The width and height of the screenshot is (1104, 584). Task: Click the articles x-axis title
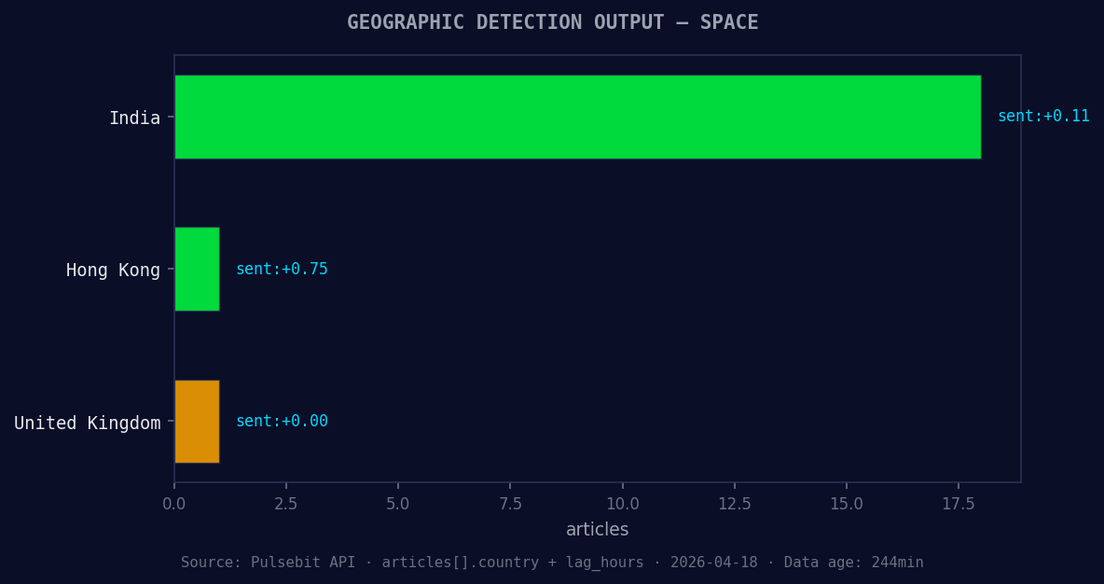point(597,529)
